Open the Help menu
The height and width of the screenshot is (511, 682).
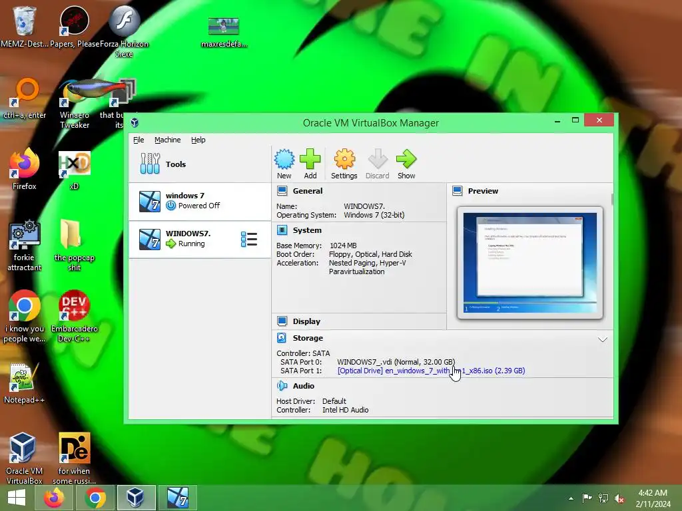point(198,140)
